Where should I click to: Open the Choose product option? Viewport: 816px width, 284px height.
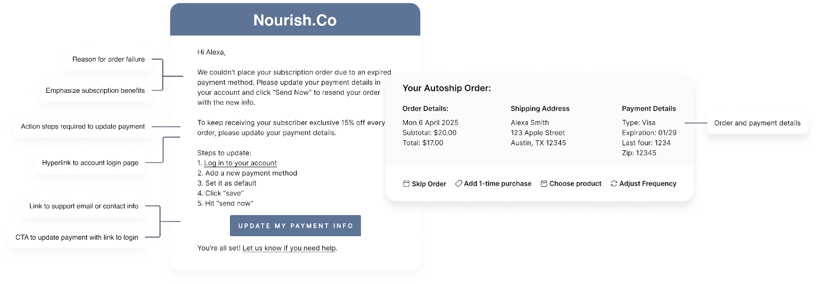(x=575, y=184)
